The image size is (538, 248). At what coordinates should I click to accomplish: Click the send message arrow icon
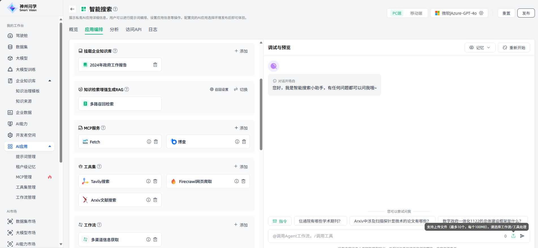click(x=522, y=236)
